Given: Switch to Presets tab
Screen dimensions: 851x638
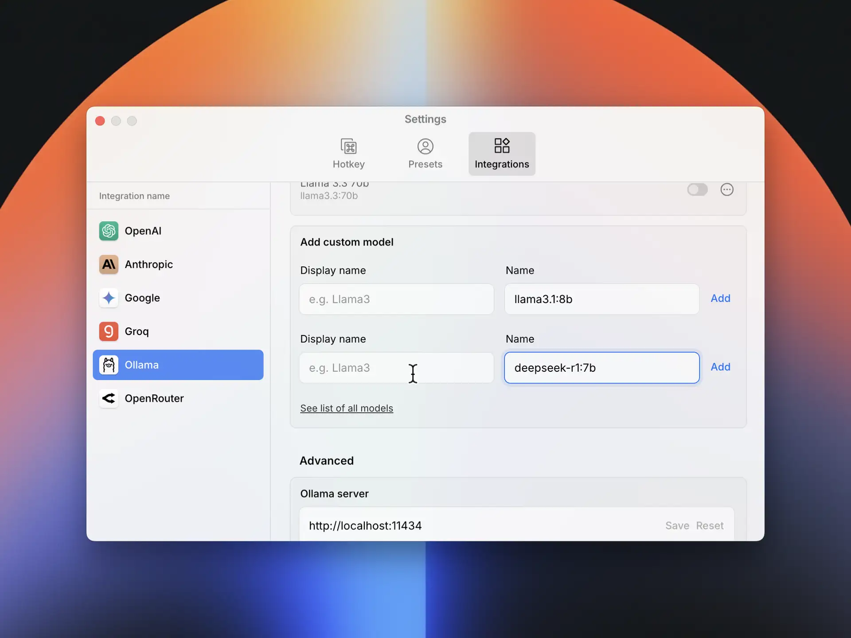Looking at the screenshot, I should (x=425, y=154).
